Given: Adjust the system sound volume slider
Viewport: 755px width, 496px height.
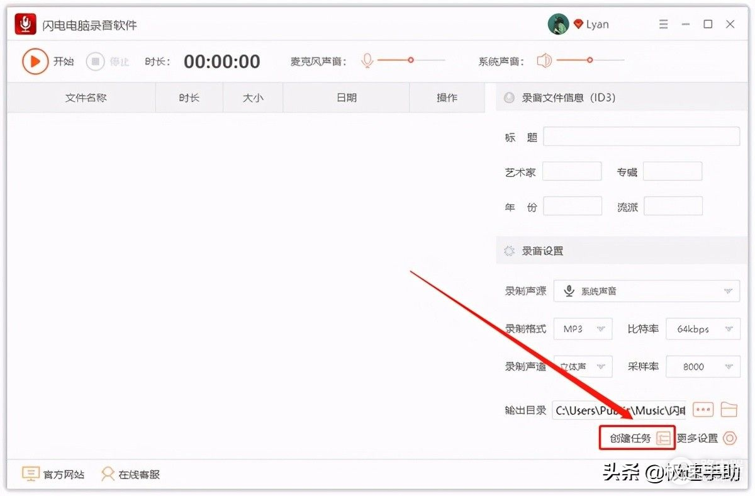Looking at the screenshot, I should point(590,60).
